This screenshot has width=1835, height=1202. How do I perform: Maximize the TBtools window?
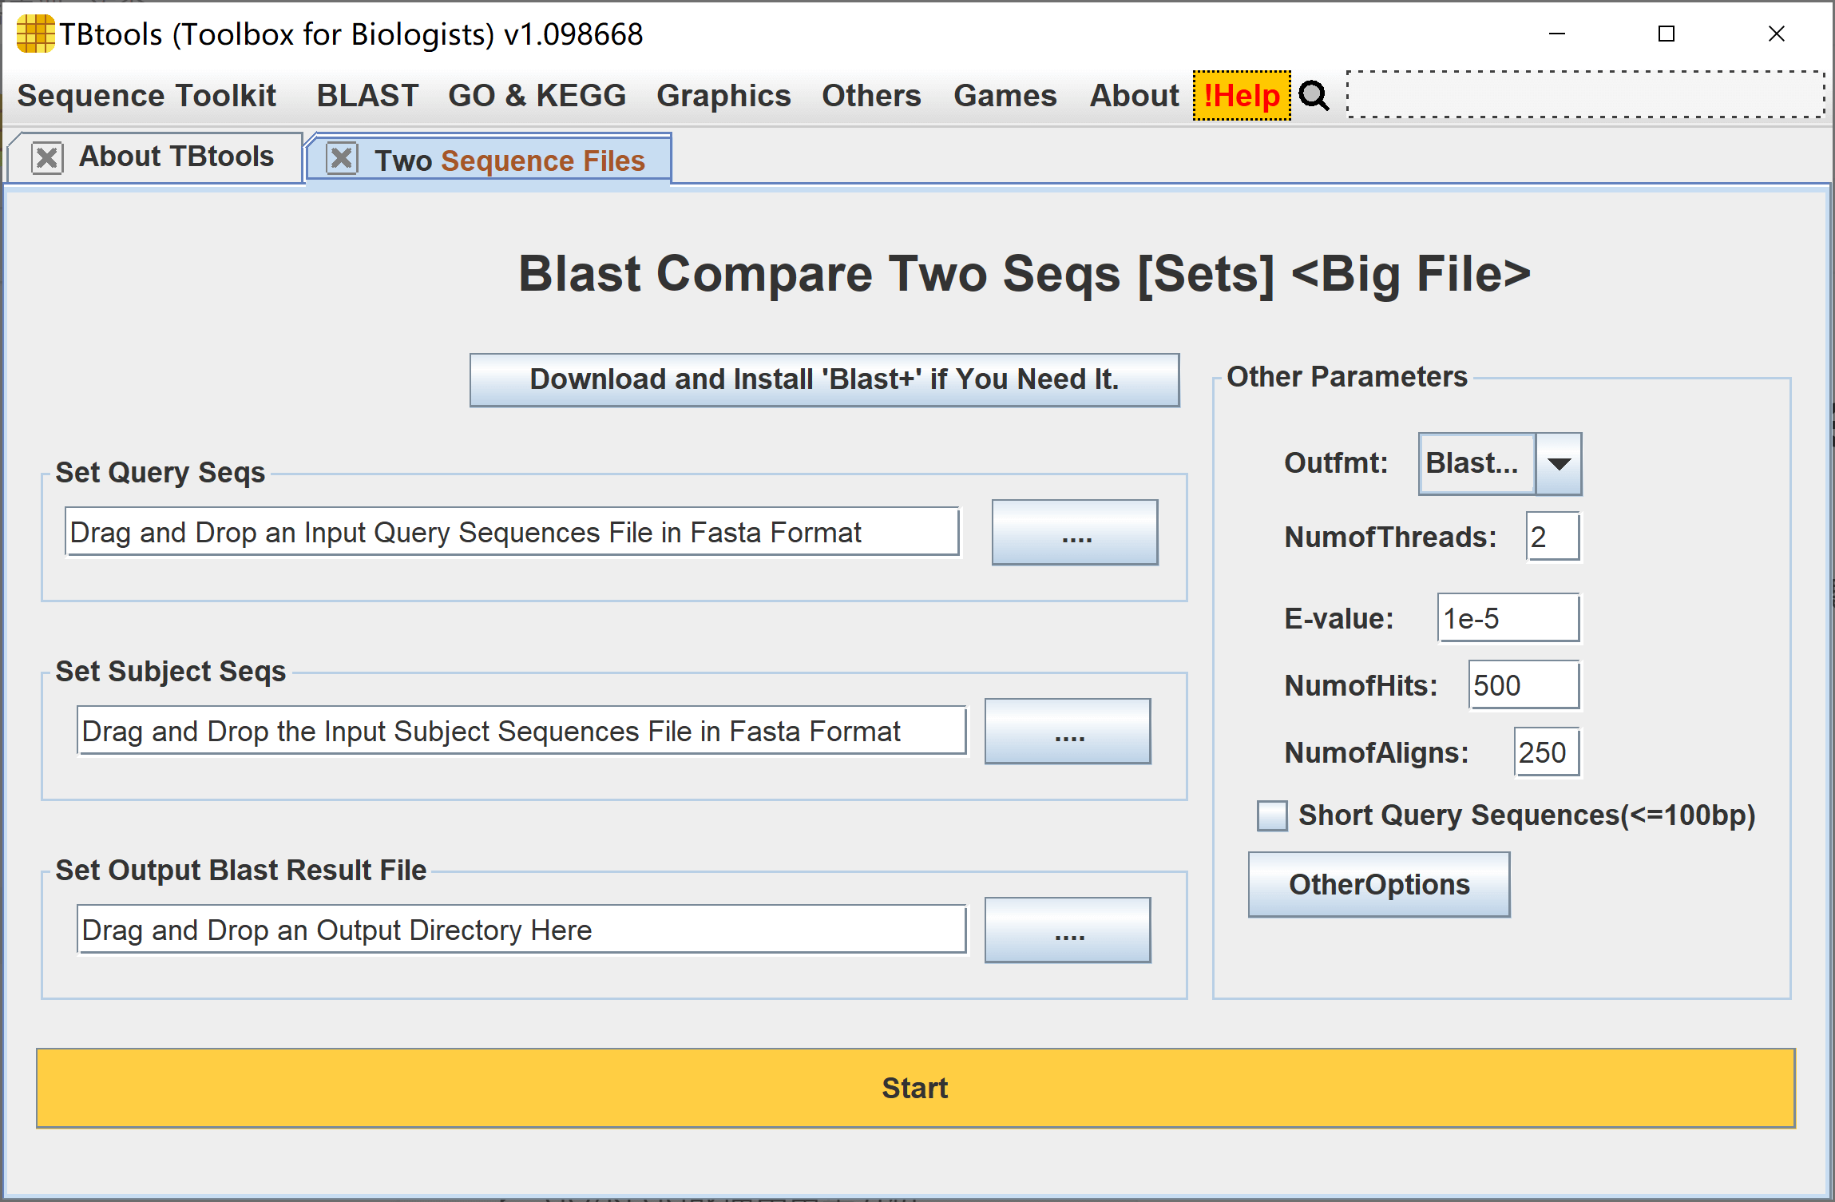pyautogui.click(x=1667, y=34)
